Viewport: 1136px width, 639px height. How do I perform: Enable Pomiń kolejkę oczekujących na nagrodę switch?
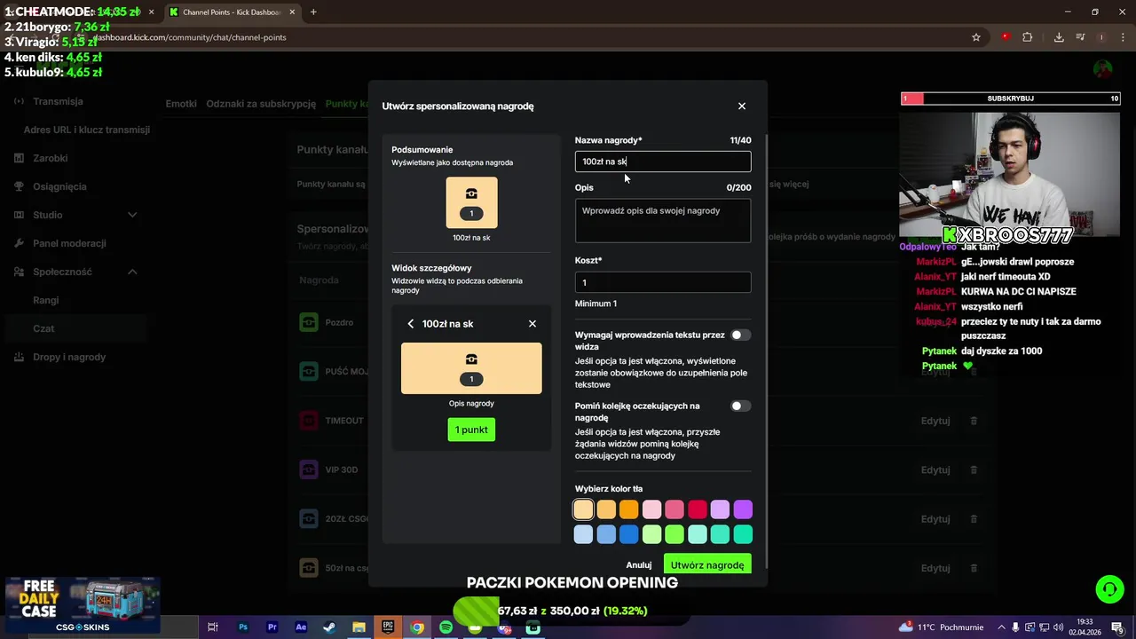click(740, 406)
